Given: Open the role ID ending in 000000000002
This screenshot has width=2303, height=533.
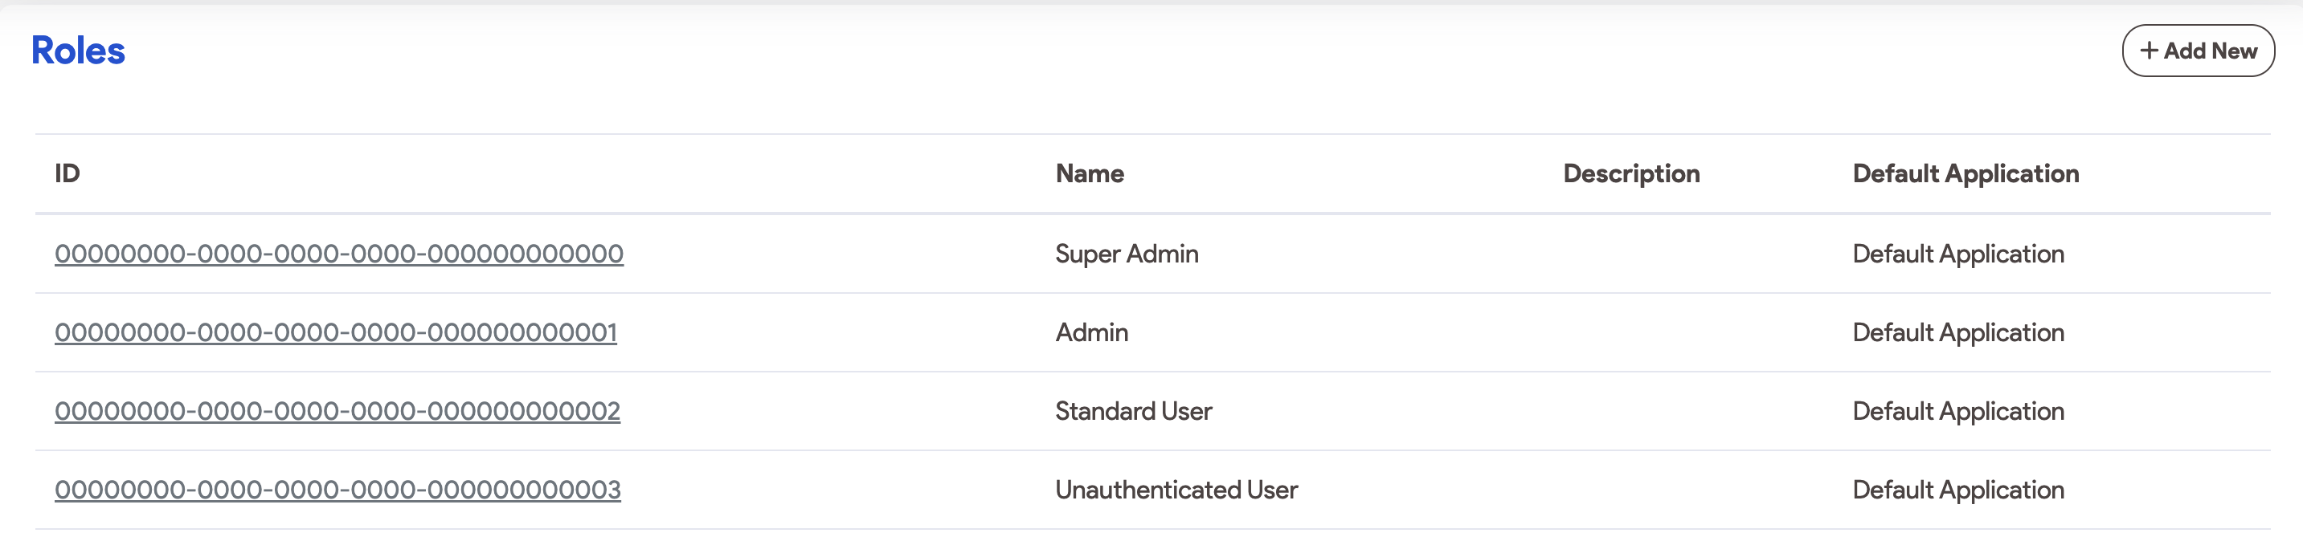Looking at the screenshot, I should [x=337, y=411].
